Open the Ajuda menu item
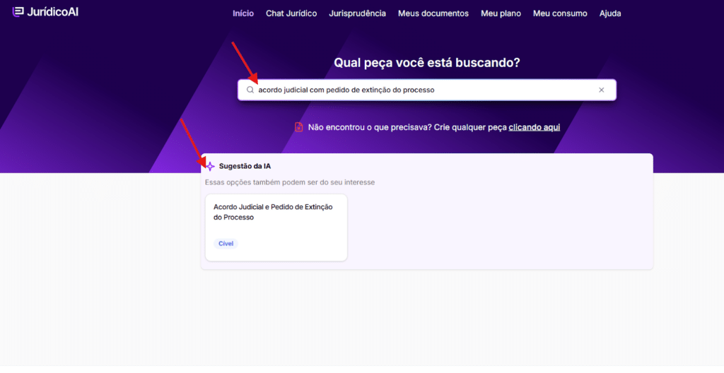Screen dimensions: 724x373 pos(610,13)
